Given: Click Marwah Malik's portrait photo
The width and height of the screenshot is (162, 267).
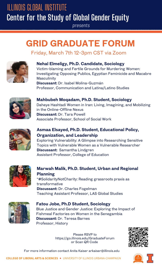Looking at the screenshot, I should point(20,176).
